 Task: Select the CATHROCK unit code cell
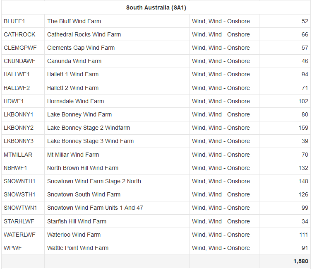[19, 34]
